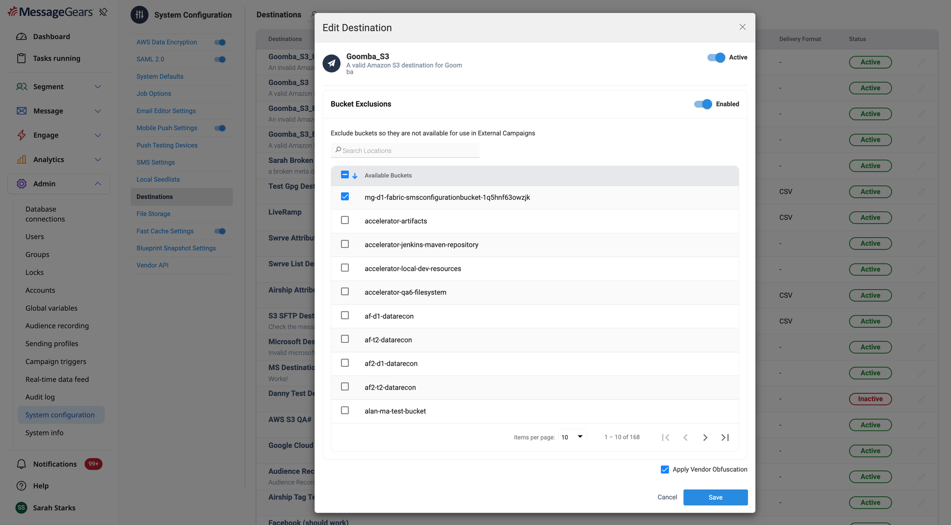
Task: Select File Storage in System Configuration
Action: coord(153,214)
